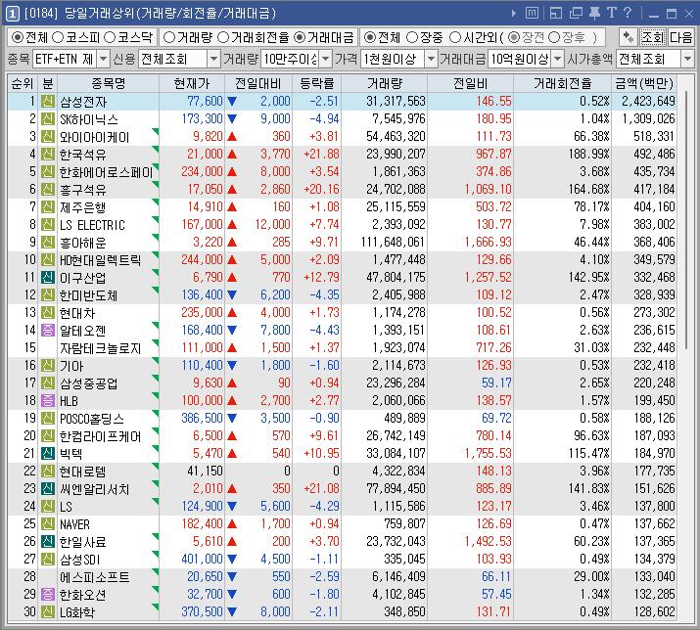This screenshot has height=630, width=700.
Task: Select the 장후 radio button
Action: (x=553, y=37)
